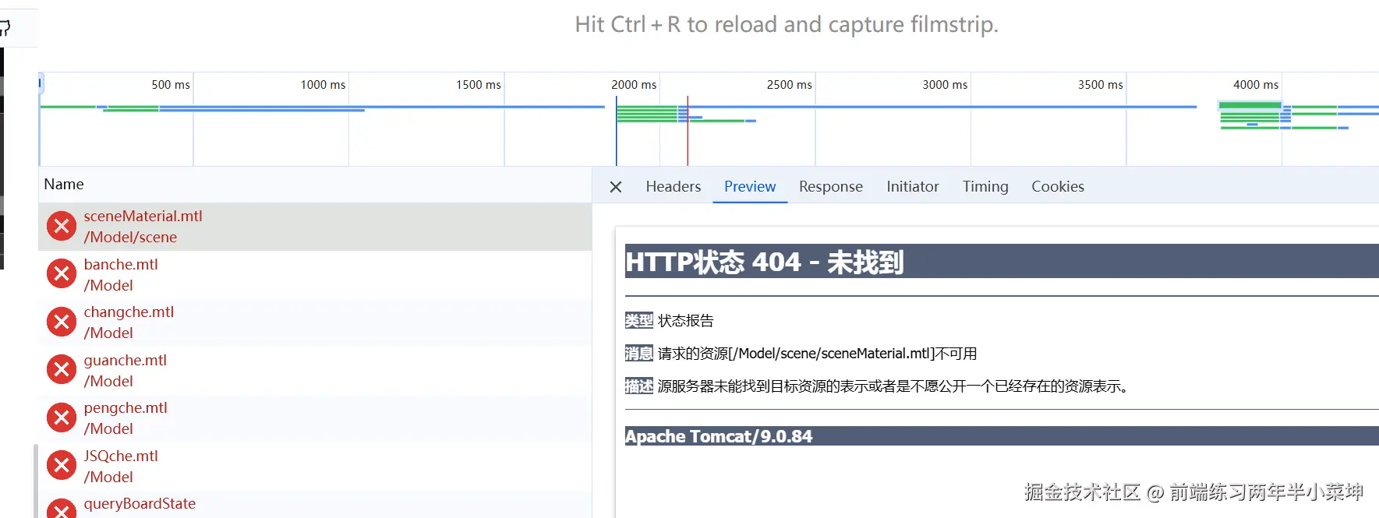Click the red error icon for JSQche.mtl
This screenshot has height=518, width=1379.
point(62,466)
